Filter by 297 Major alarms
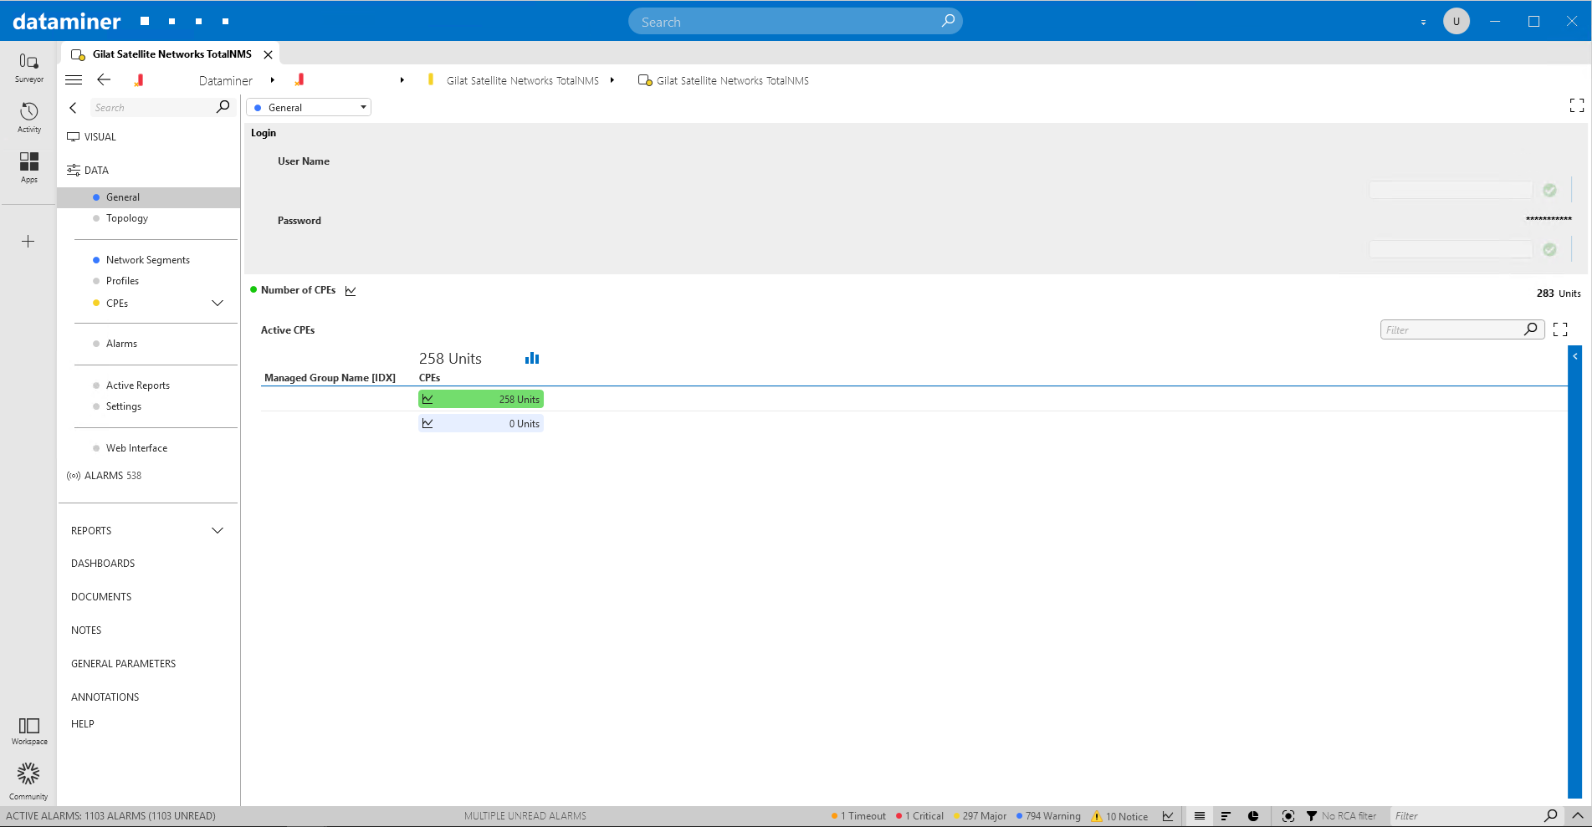The height and width of the screenshot is (827, 1592). tap(980, 816)
